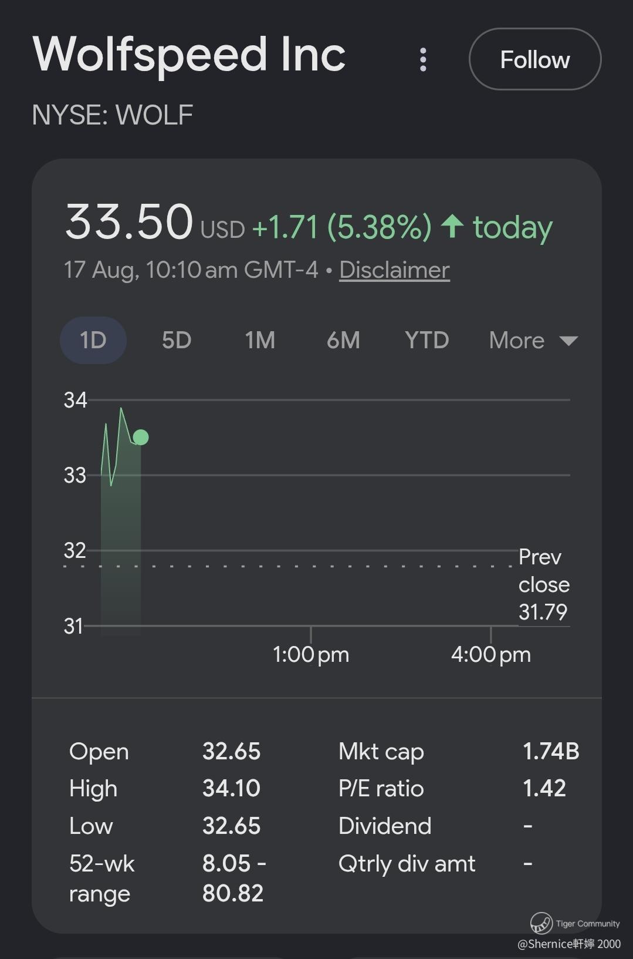633x959 pixels.
Task: Select the 1D chart range
Action: point(93,340)
